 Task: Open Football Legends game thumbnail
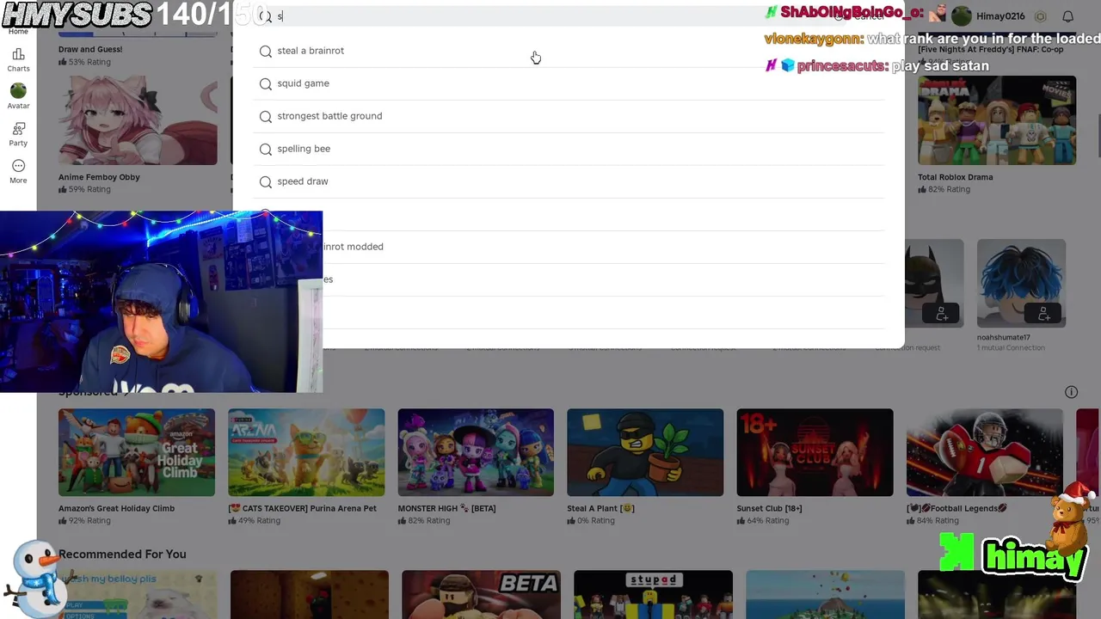(984, 452)
